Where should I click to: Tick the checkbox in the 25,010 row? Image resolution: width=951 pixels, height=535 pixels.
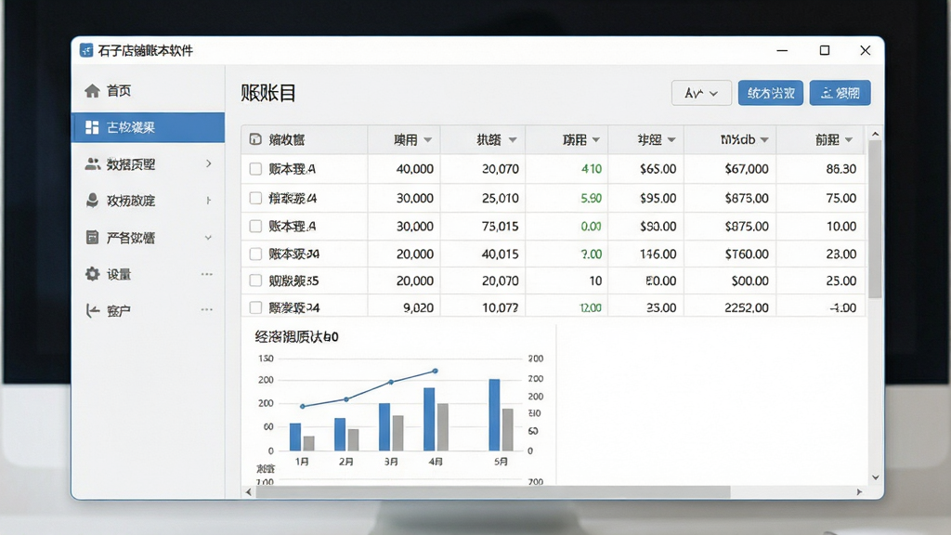(x=255, y=198)
